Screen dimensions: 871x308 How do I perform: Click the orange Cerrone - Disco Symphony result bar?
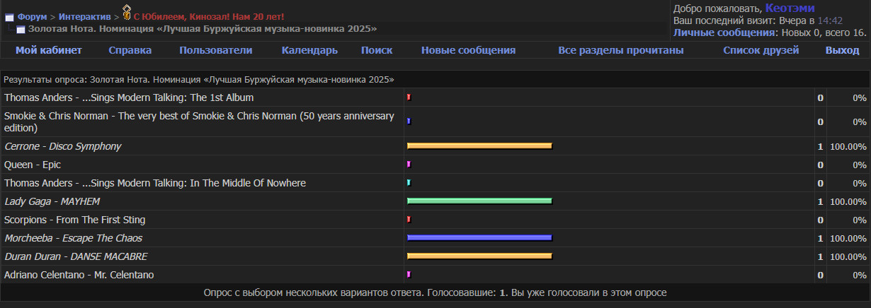pos(479,146)
